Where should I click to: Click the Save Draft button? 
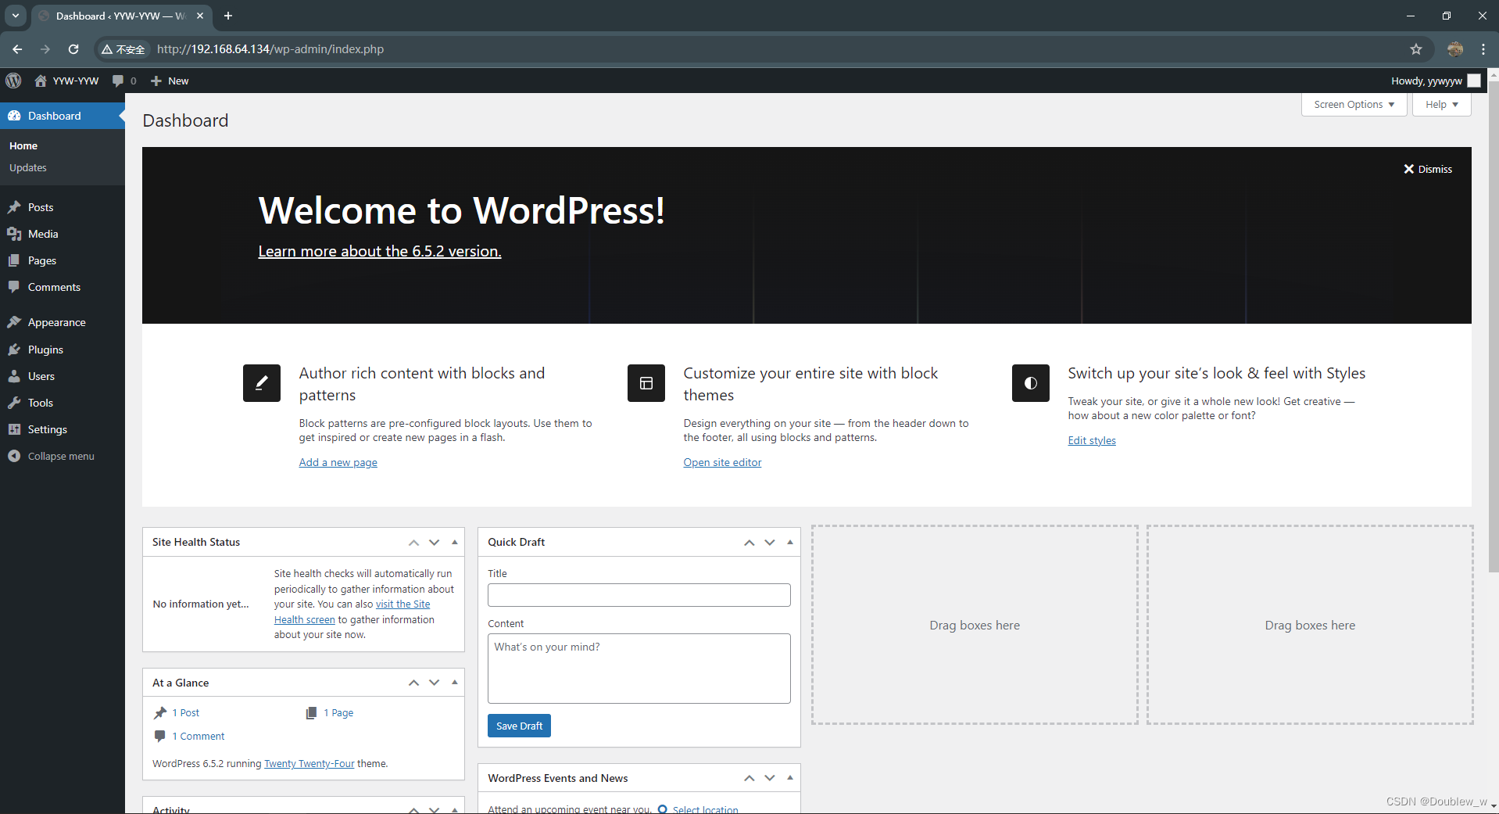518,726
